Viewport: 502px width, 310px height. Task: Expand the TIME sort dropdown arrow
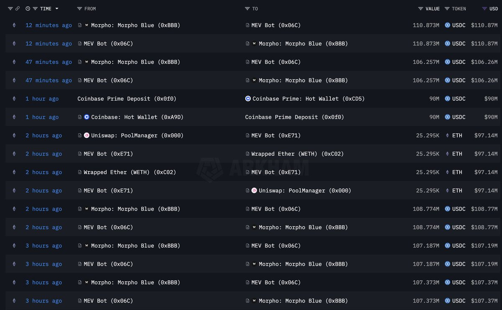tap(57, 8)
